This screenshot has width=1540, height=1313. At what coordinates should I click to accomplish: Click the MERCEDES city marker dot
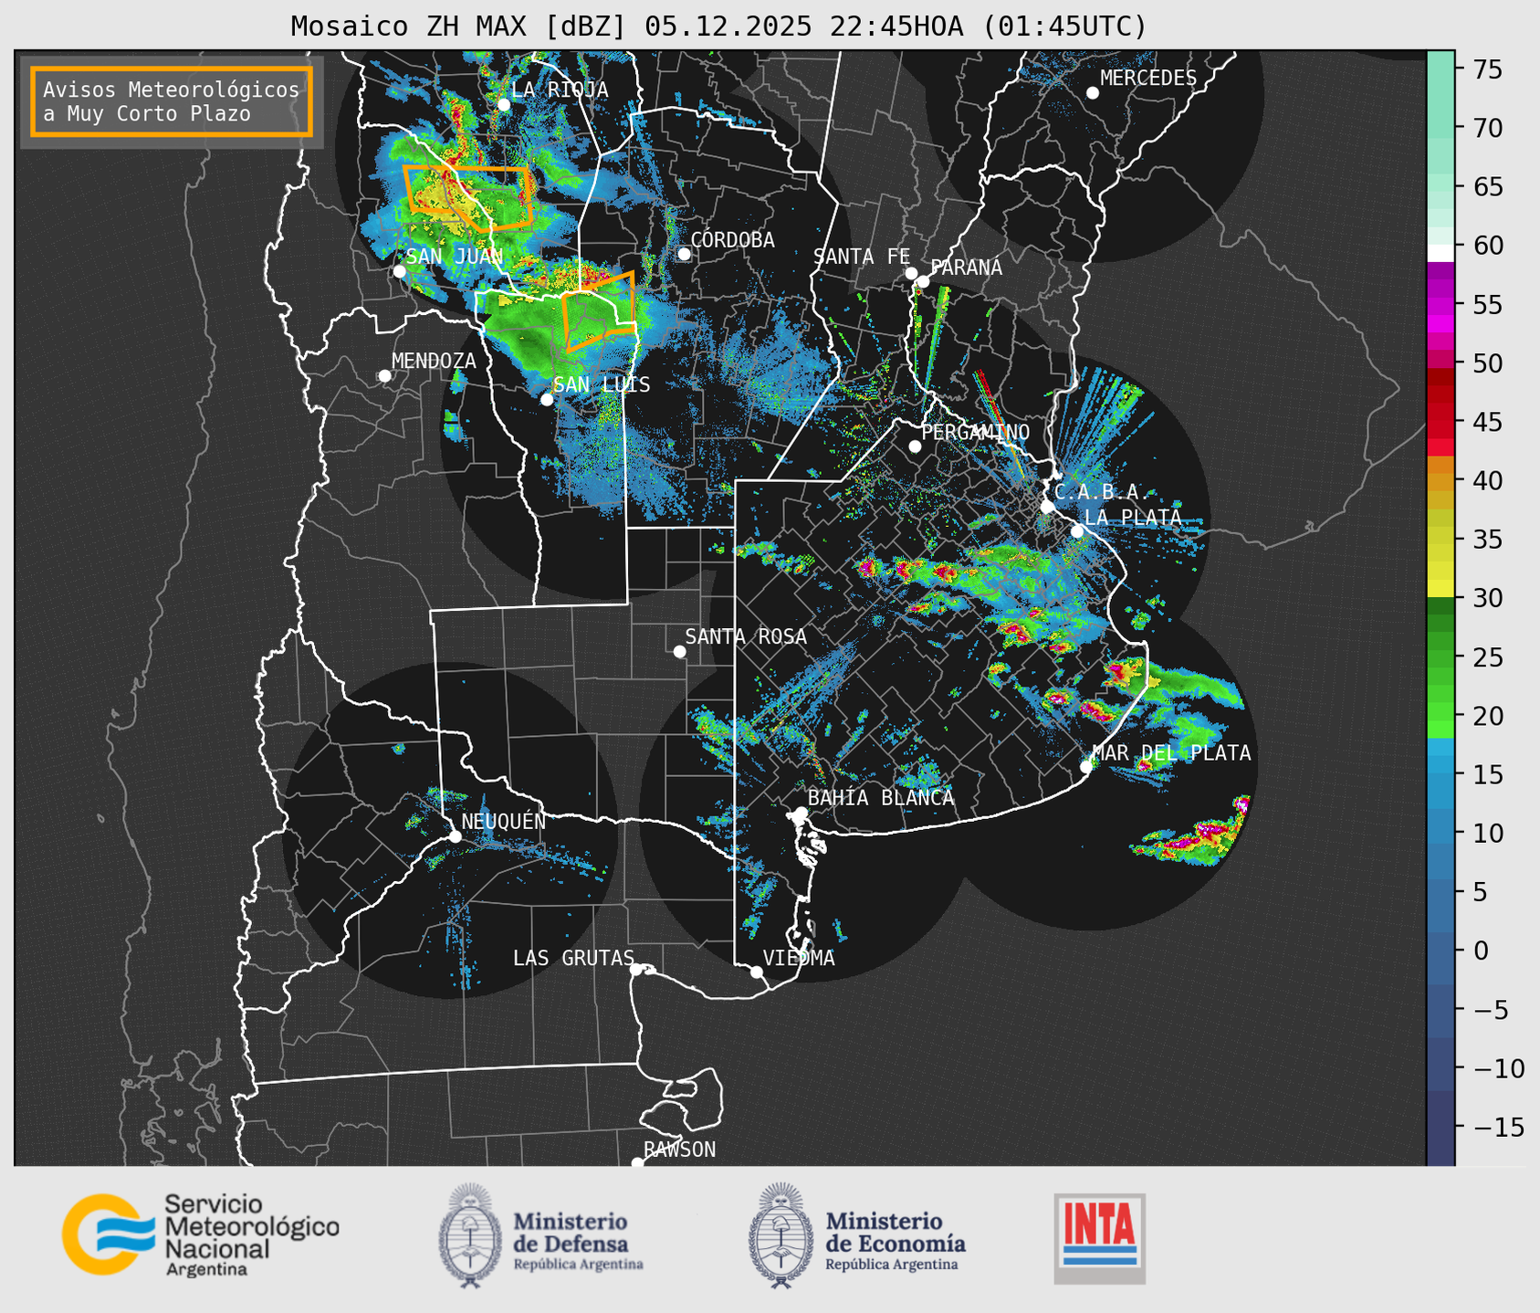(1092, 93)
